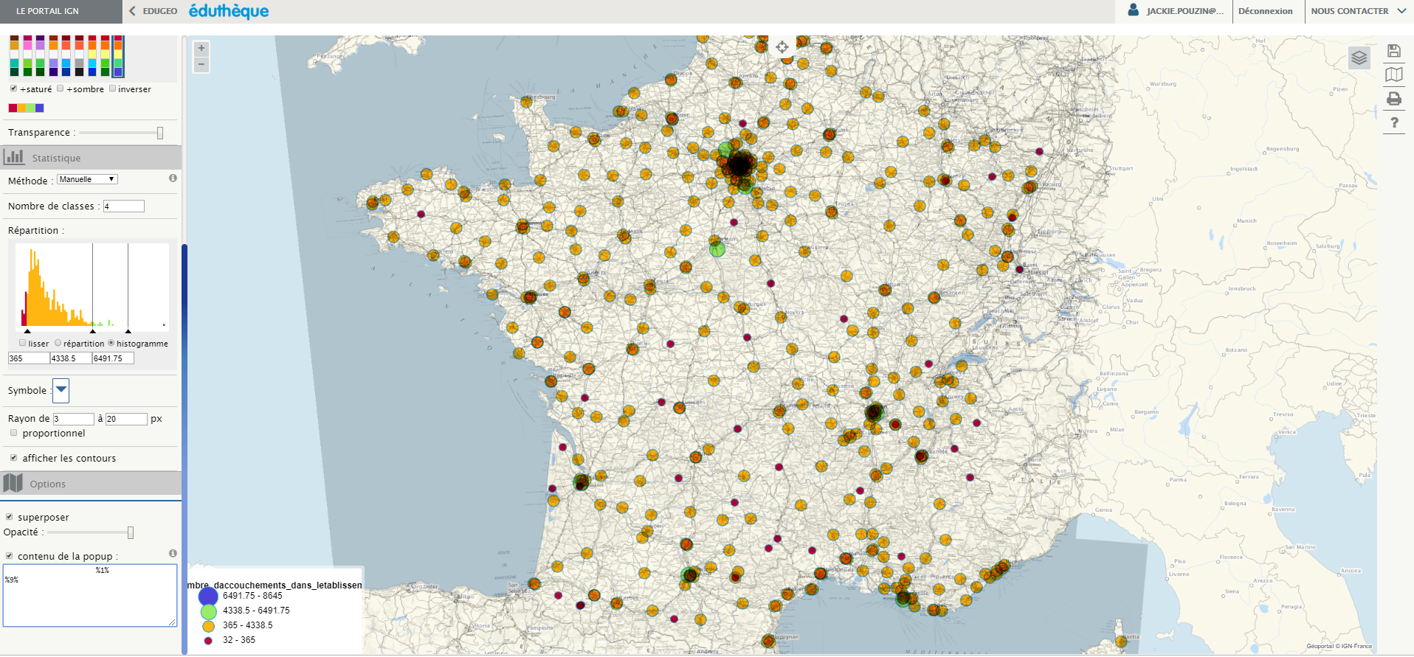
Task: Click the green legend circle 4338.5 - 6491.75
Action: (x=208, y=611)
